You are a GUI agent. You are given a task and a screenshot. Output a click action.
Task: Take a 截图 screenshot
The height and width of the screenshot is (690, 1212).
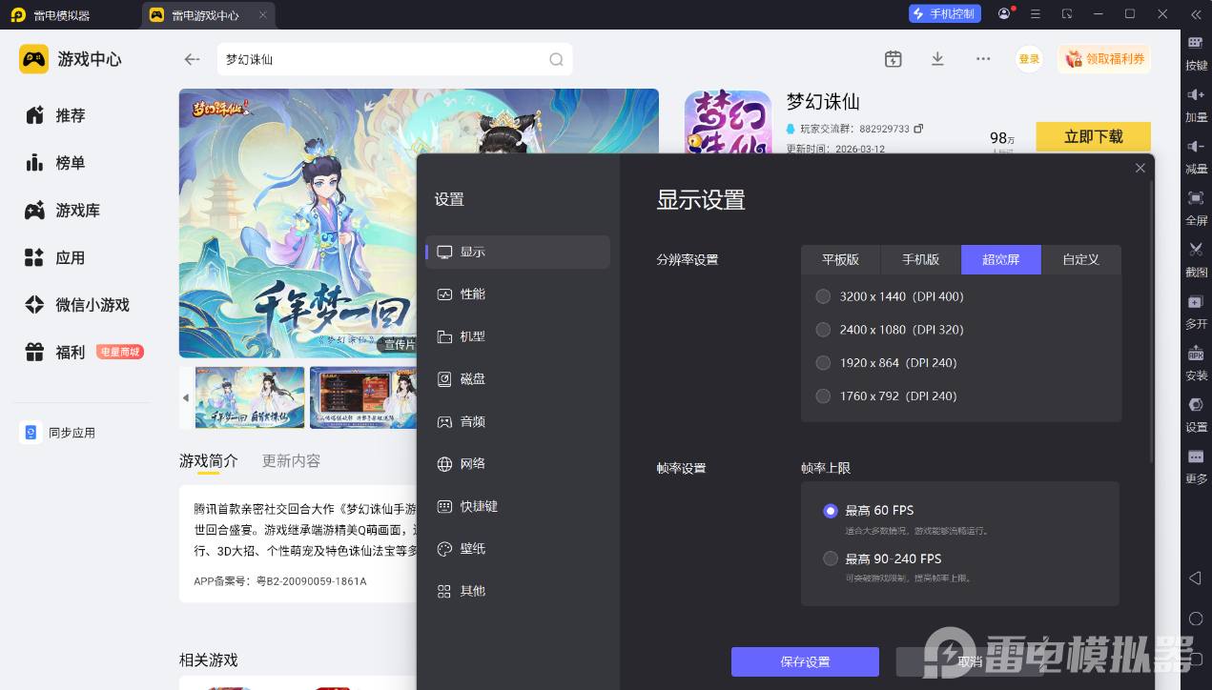(1196, 258)
